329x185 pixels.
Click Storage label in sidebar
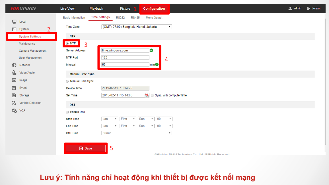24,95
